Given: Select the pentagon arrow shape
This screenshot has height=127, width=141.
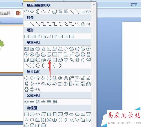Looking at the screenshot, I should click(60, 84).
